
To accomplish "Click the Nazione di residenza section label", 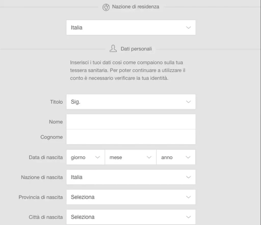I will click(x=136, y=7).
